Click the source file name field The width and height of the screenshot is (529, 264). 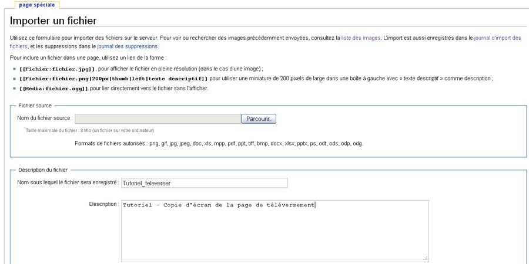[158, 119]
